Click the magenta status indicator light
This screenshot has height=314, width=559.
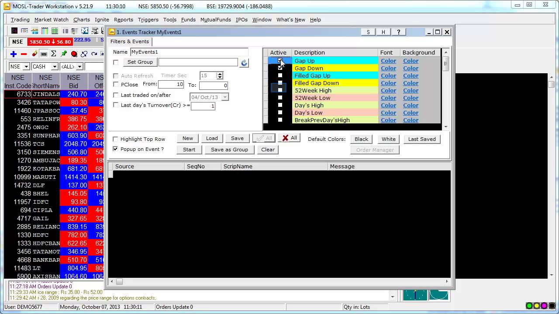(544, 306)
